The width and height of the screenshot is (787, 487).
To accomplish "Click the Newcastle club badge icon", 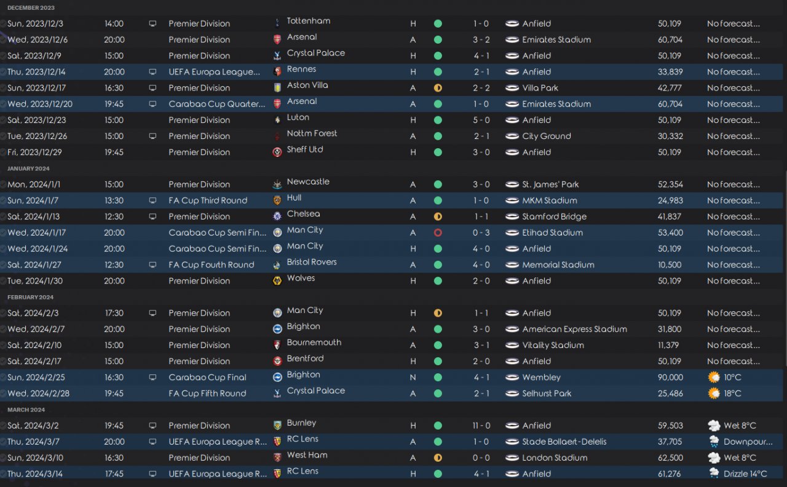I will (277, 184).
